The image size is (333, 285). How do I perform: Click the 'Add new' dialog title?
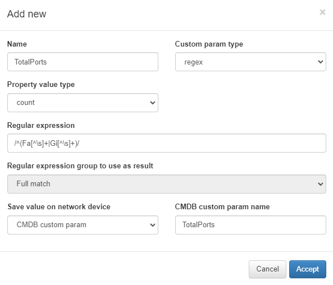[x=27, y=14]
